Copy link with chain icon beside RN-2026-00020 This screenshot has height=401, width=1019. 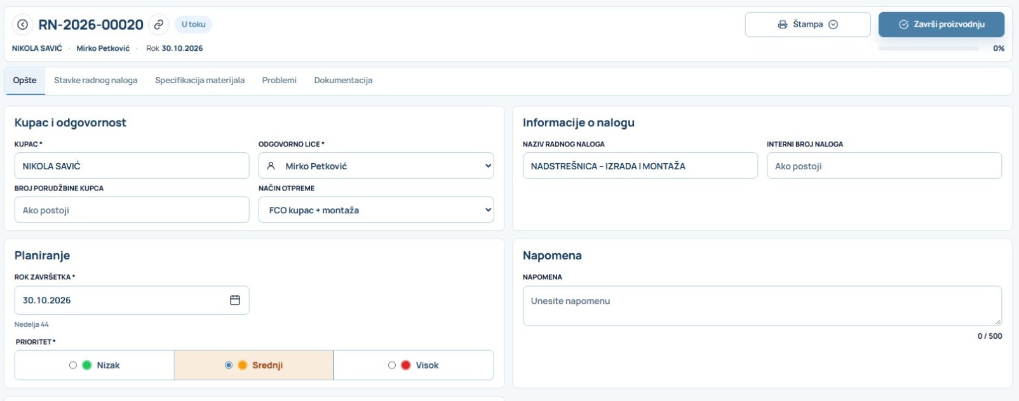pyautogui.click(x=159, y=25)
